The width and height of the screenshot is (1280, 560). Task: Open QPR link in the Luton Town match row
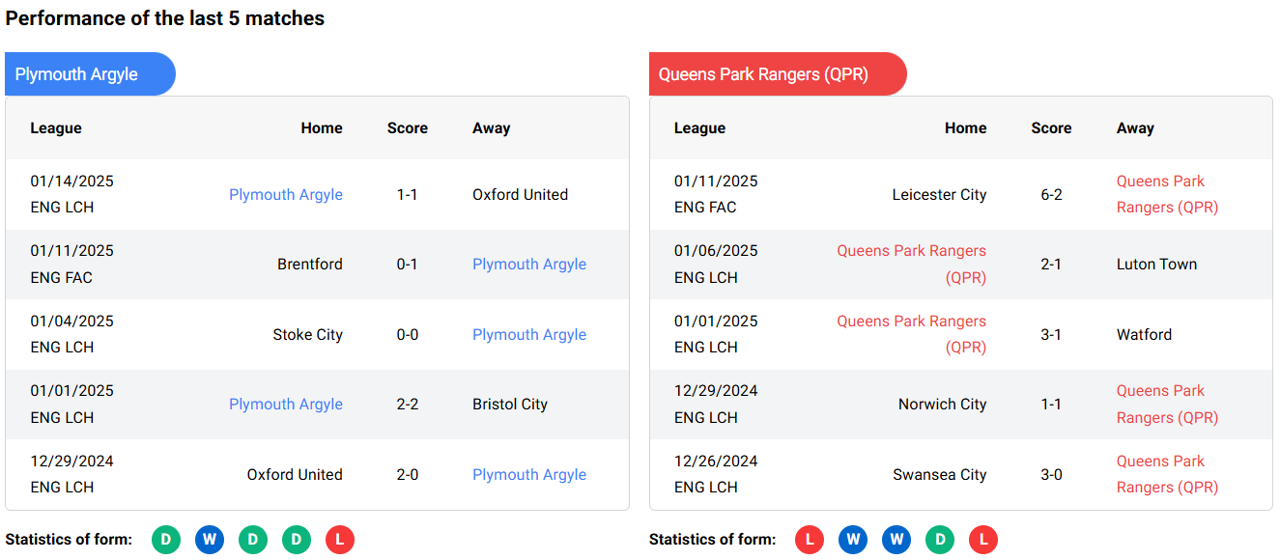coord(912,264)
